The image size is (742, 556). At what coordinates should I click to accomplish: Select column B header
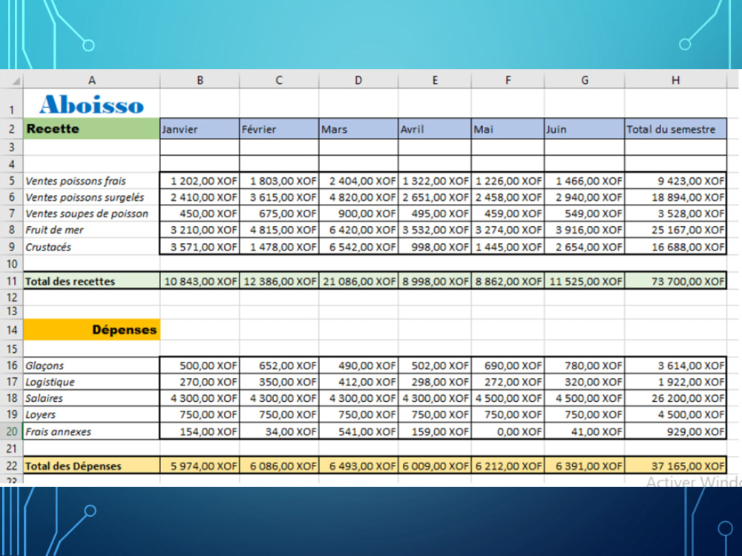click(200, 80)
